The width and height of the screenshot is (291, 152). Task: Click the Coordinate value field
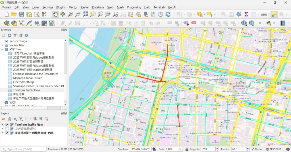140,149
